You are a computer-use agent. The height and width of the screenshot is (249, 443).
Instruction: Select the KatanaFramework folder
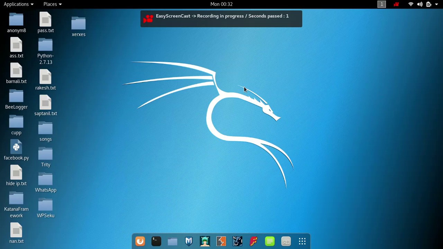16,205
